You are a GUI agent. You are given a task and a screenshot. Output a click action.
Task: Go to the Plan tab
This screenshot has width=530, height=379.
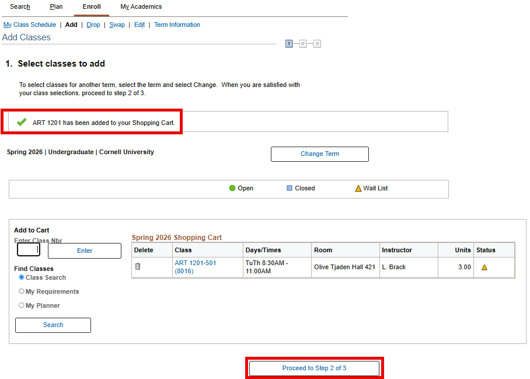pyautogui.click(x=56, y=7)
